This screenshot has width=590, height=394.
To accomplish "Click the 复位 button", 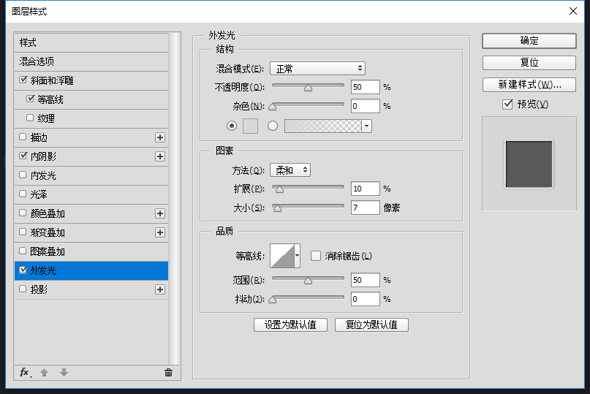I will (x=529, y=62).
